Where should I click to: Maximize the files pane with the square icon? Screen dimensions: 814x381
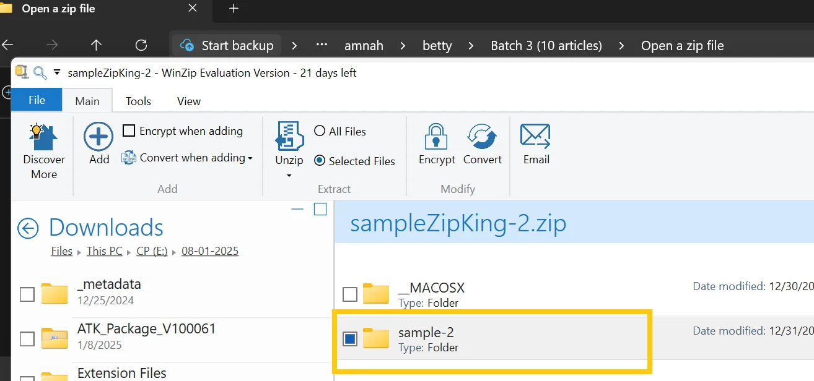coord(320,209)
